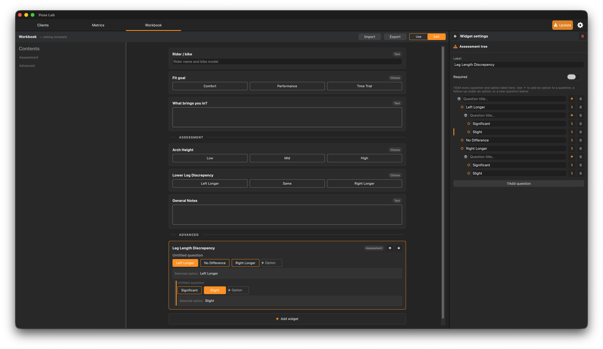Add follow-up under tree option Right Longer
The image size is (603, 349).
pos(572,148)
